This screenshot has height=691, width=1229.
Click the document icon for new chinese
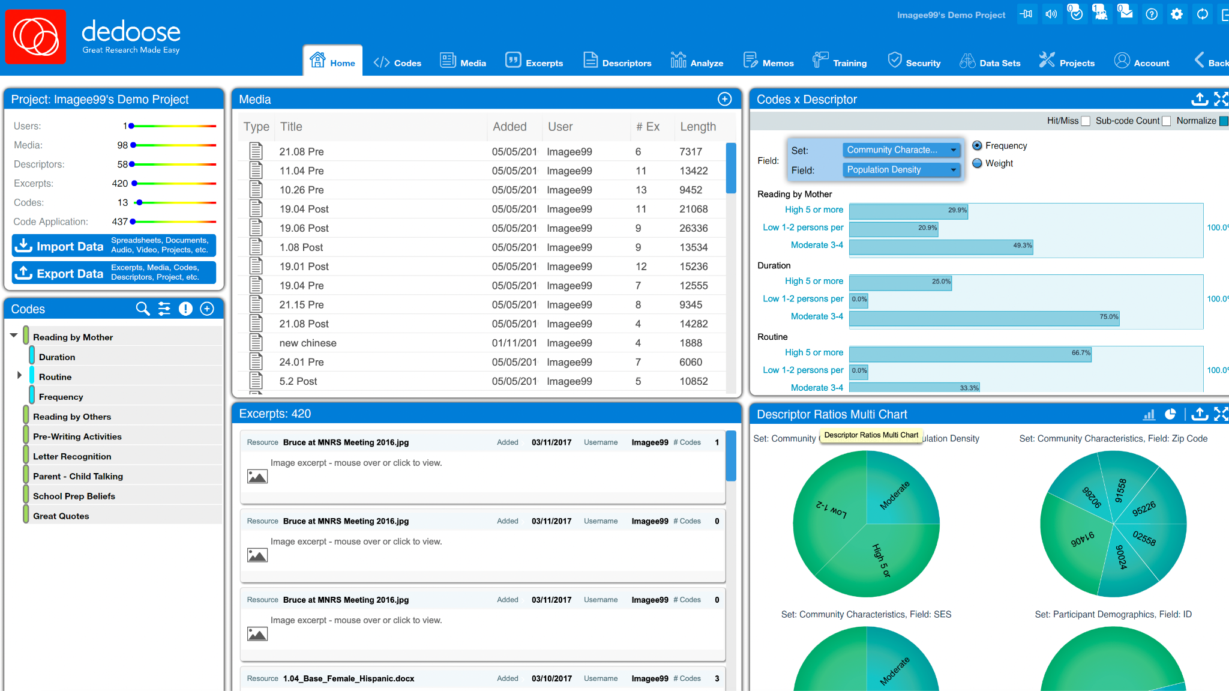256,343
